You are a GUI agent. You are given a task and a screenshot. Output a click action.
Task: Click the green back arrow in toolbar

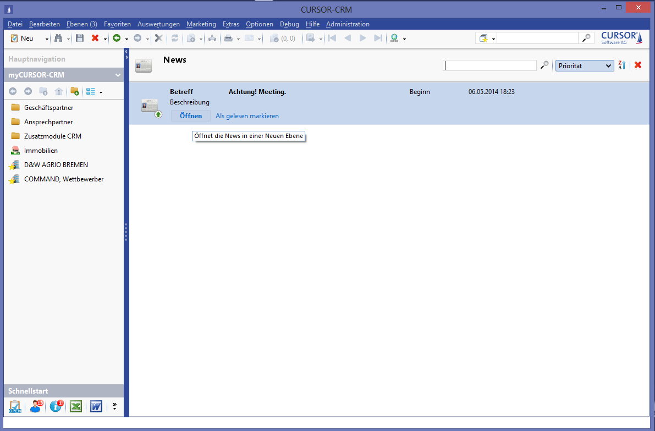coord(117,38)
